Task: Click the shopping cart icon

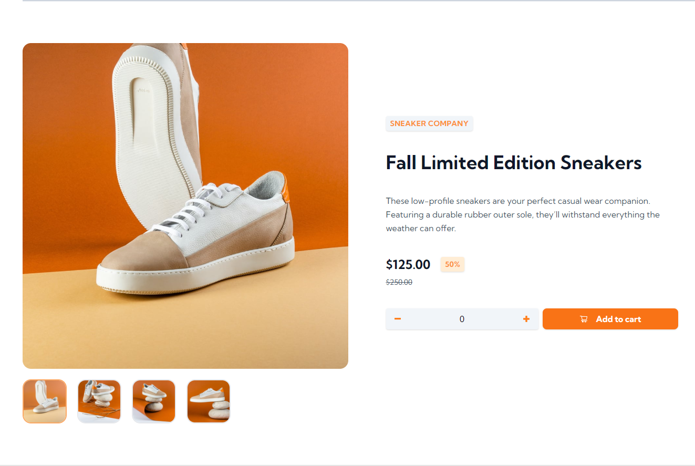Action: [x=584, y=319]
